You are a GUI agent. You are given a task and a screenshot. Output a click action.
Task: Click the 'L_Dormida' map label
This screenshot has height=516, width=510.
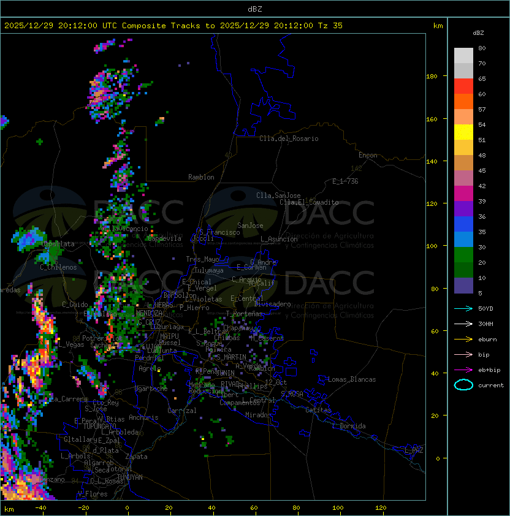[349, 426]
